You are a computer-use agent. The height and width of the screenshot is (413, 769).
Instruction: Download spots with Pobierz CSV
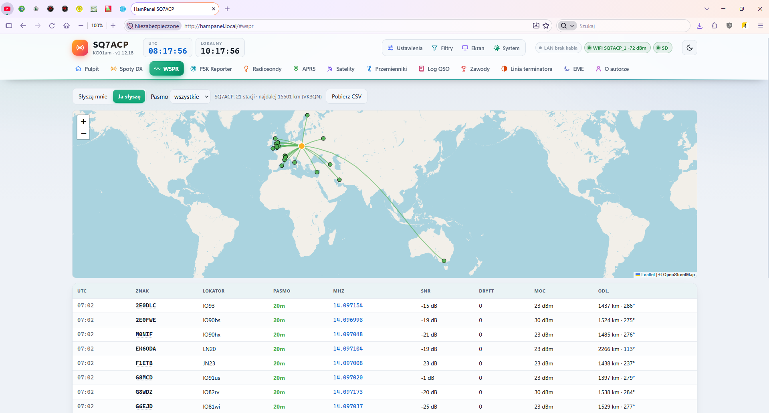[347, 96]
